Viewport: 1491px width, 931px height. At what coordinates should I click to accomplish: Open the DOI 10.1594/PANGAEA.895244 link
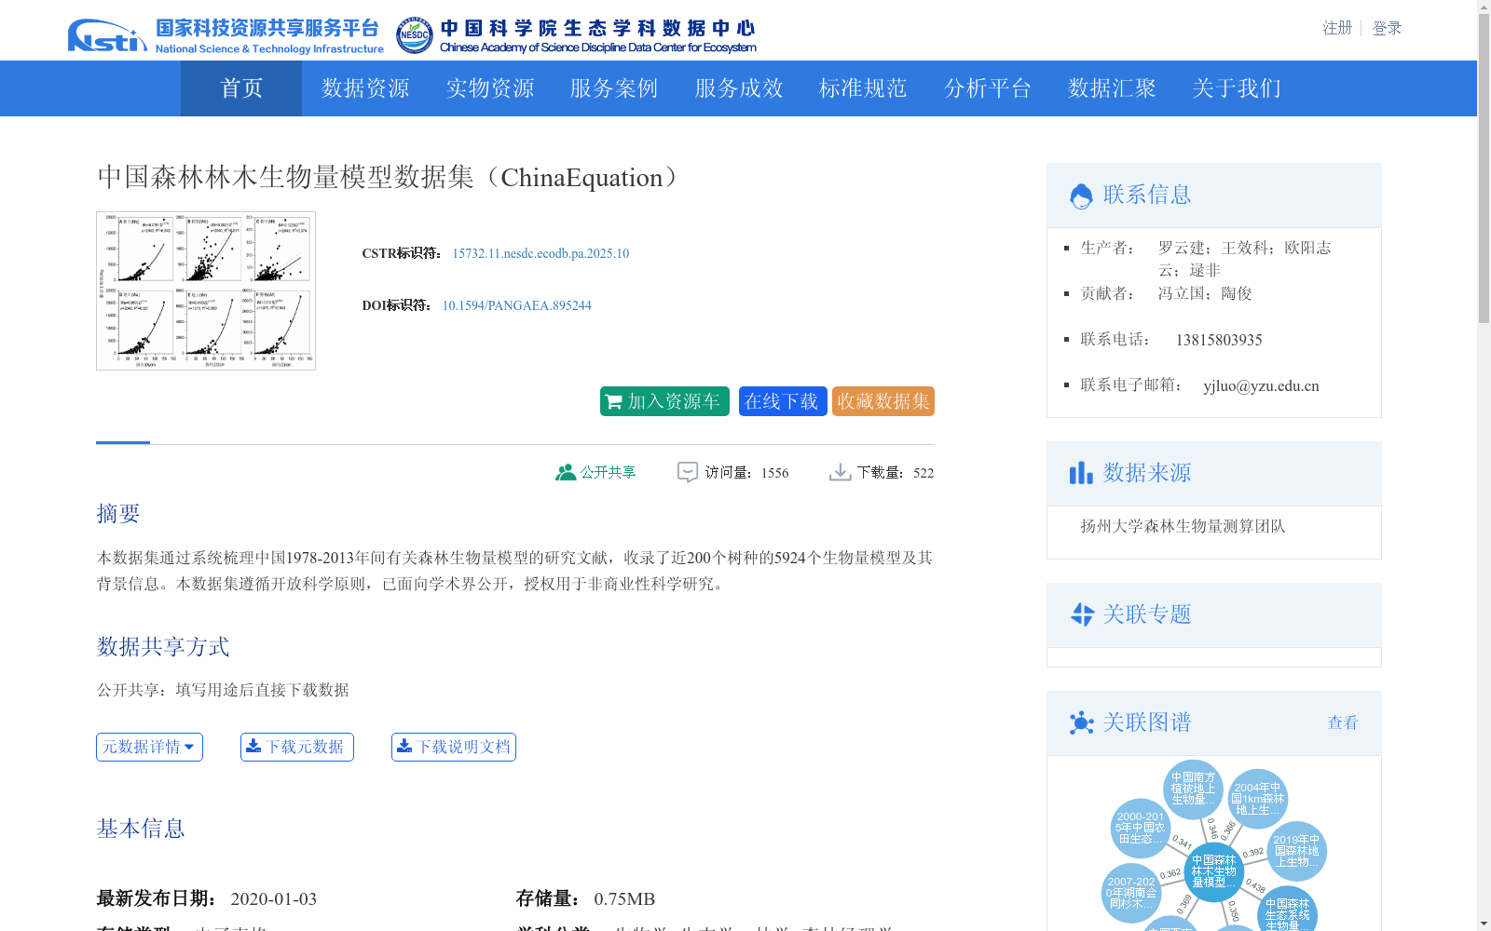[516, 305]
